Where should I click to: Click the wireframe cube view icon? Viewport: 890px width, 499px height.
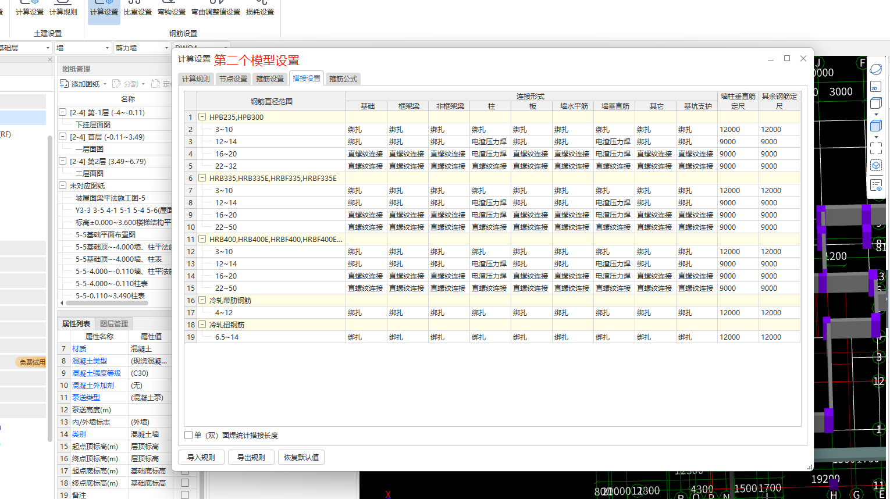[876, 104]
